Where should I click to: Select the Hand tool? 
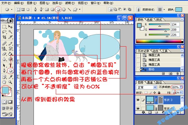(4, 82)
